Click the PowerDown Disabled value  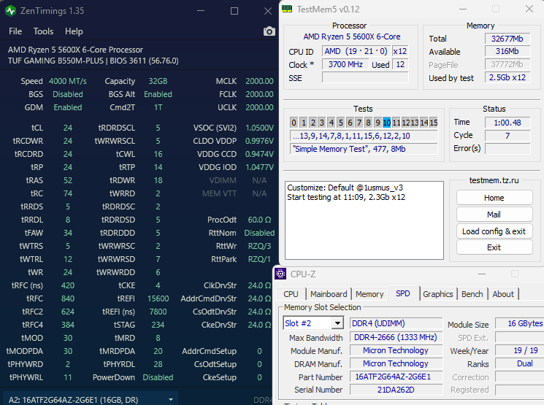pyautogui.click(x=158, y=377)
